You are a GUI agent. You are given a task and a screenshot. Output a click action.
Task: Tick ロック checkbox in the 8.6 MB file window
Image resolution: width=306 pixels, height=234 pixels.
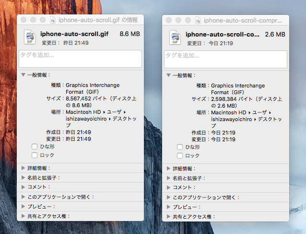35,155
